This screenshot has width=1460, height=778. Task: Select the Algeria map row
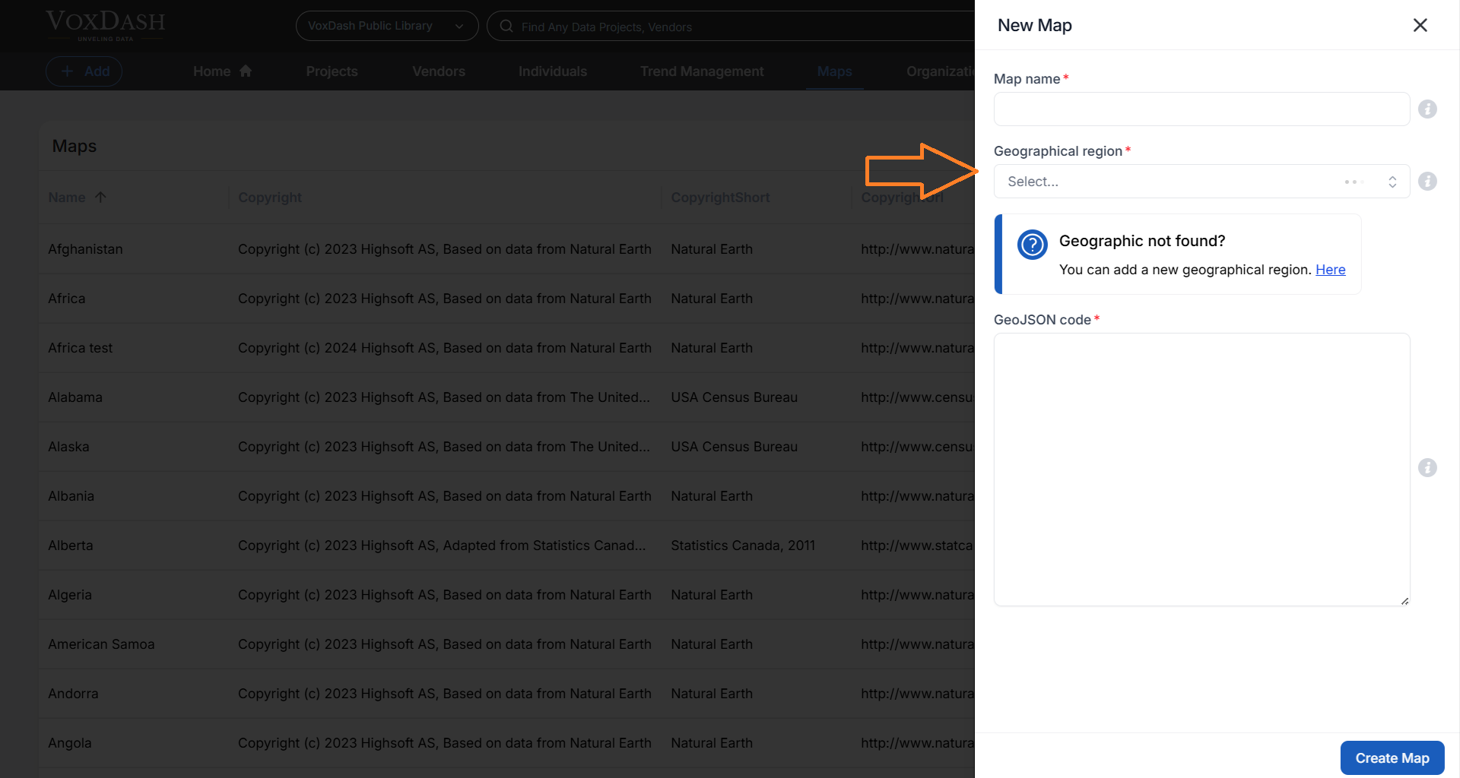506,595
